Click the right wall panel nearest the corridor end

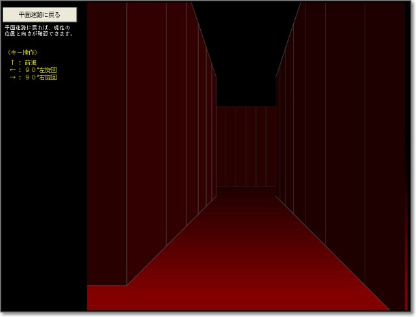(x=279, y=136)
